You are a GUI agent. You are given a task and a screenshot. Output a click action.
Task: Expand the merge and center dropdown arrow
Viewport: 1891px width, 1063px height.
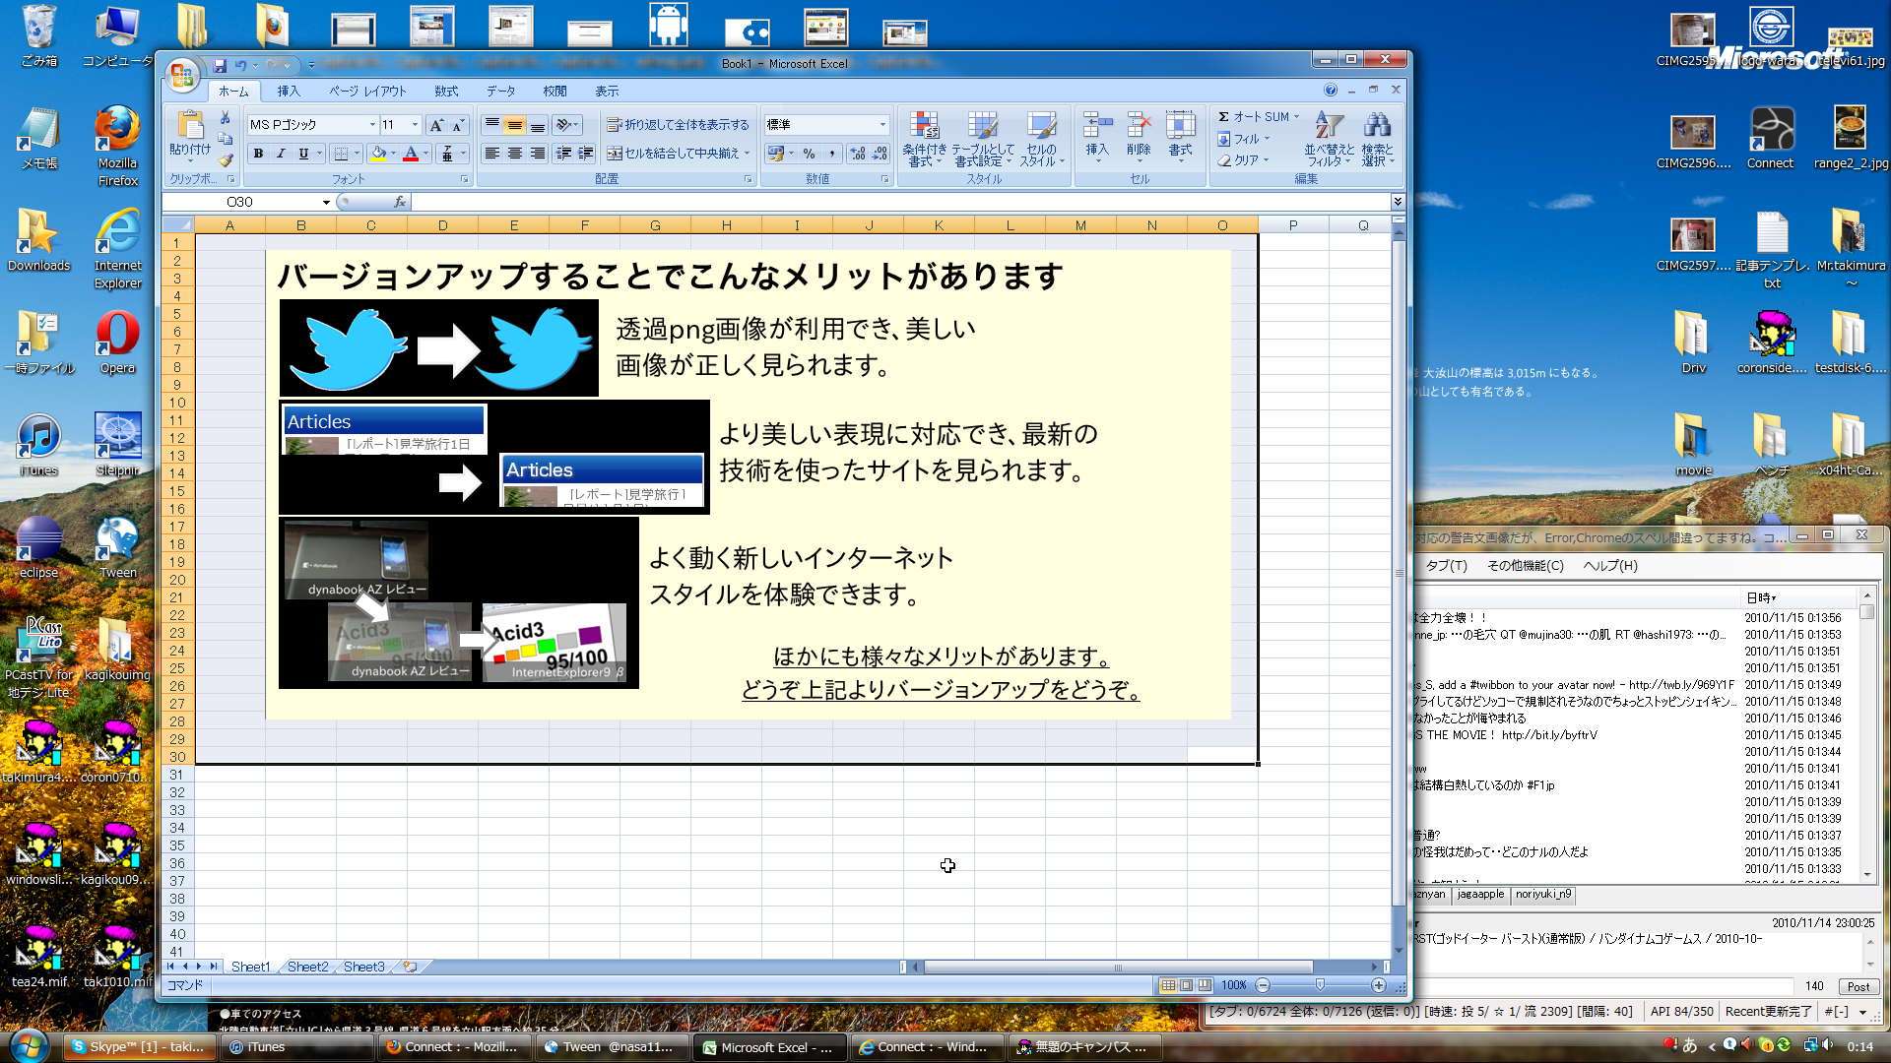coord(748,154)
